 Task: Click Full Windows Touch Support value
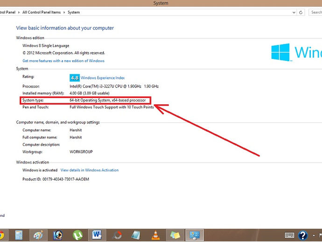pos(112,107)
